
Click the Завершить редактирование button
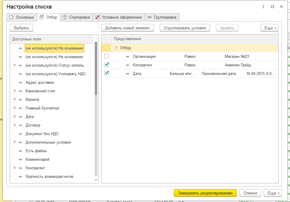[205, 193]
